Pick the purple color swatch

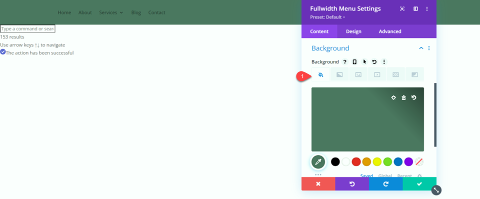click(408, 162)
